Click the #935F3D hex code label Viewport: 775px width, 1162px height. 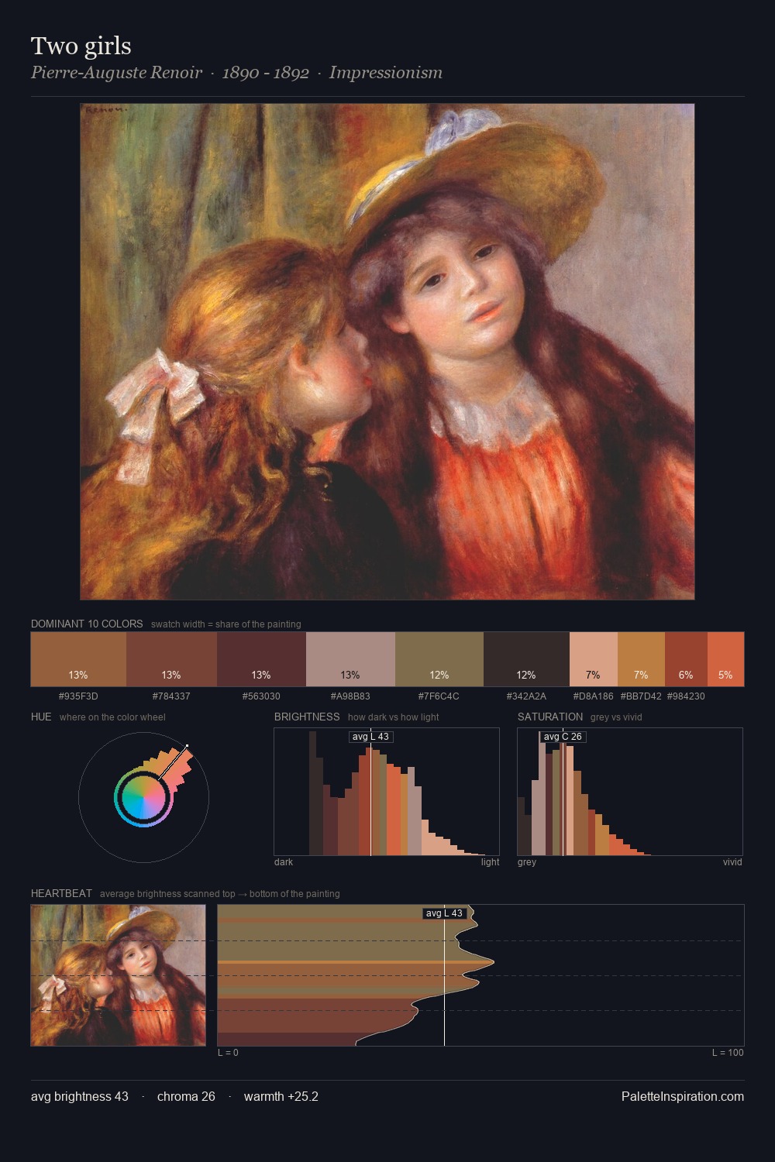click(78, 696)
